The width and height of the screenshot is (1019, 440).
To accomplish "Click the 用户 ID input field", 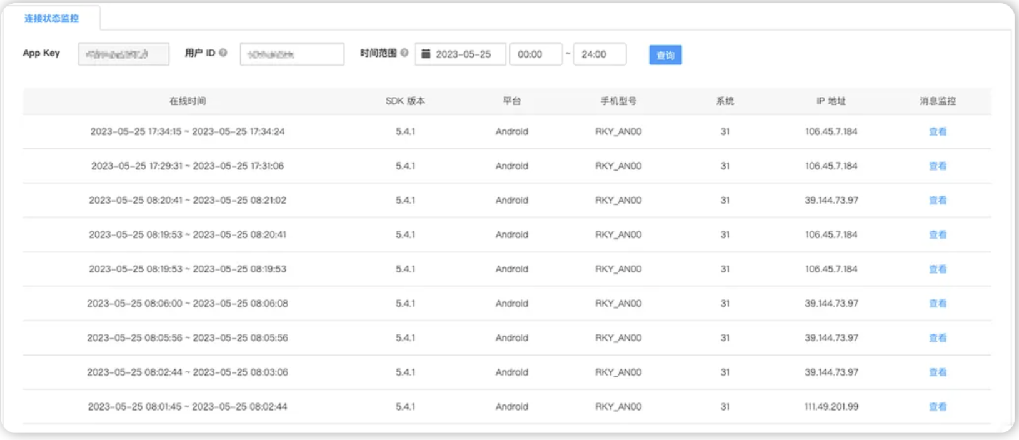I will (292, 54).
